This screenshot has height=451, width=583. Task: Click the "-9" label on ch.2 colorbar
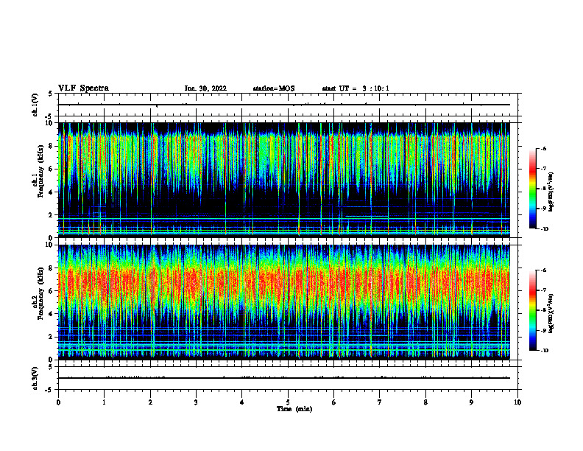pos(543,330)
